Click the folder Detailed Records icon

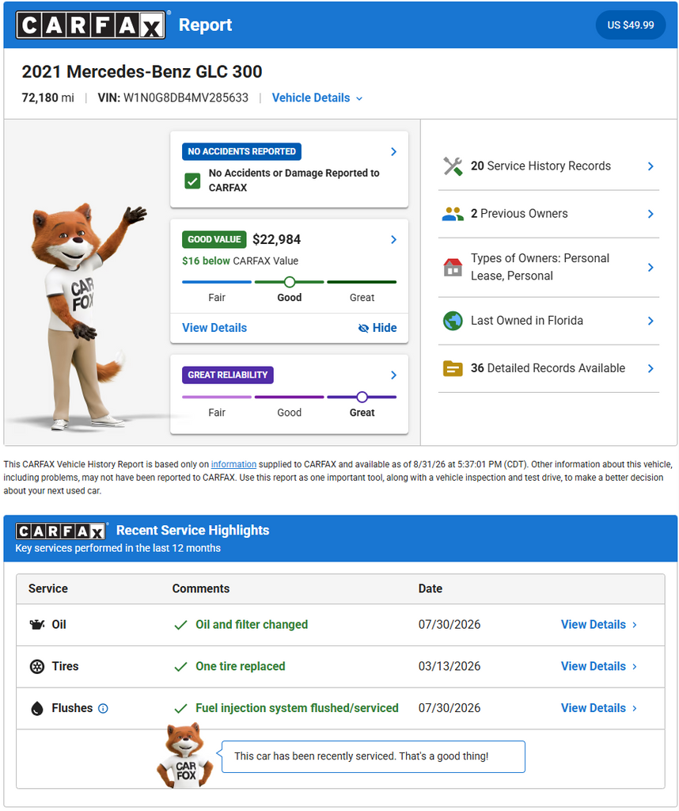pos(453,368)
